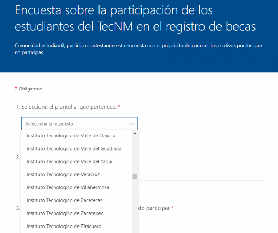Screen dimensions: 278x233
Task: Click the 'Seleccione el plantel al que pertenece' question
Action: point(68,107)
